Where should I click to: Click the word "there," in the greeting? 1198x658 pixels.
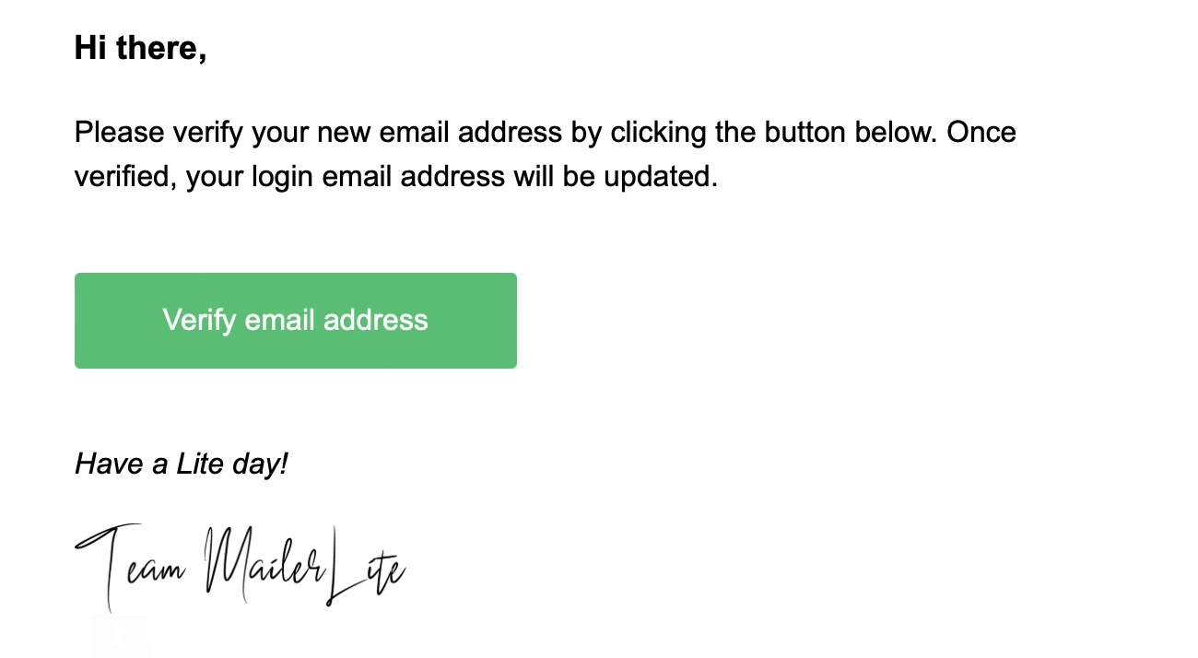pyautogui.click(x=162, y=48)
